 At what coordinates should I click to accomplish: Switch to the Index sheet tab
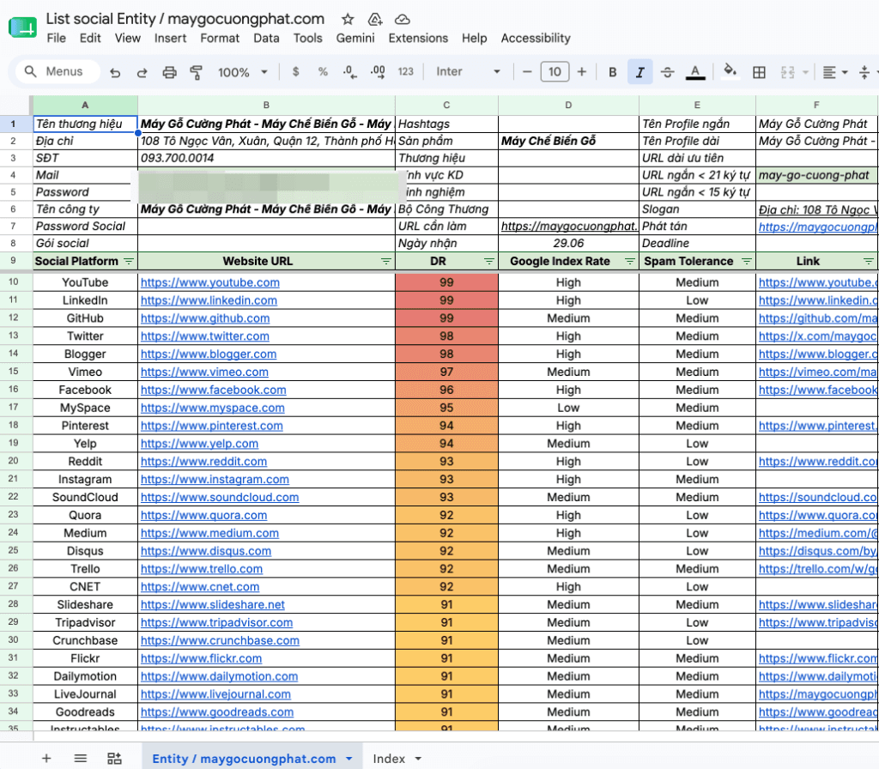(389, 759)
